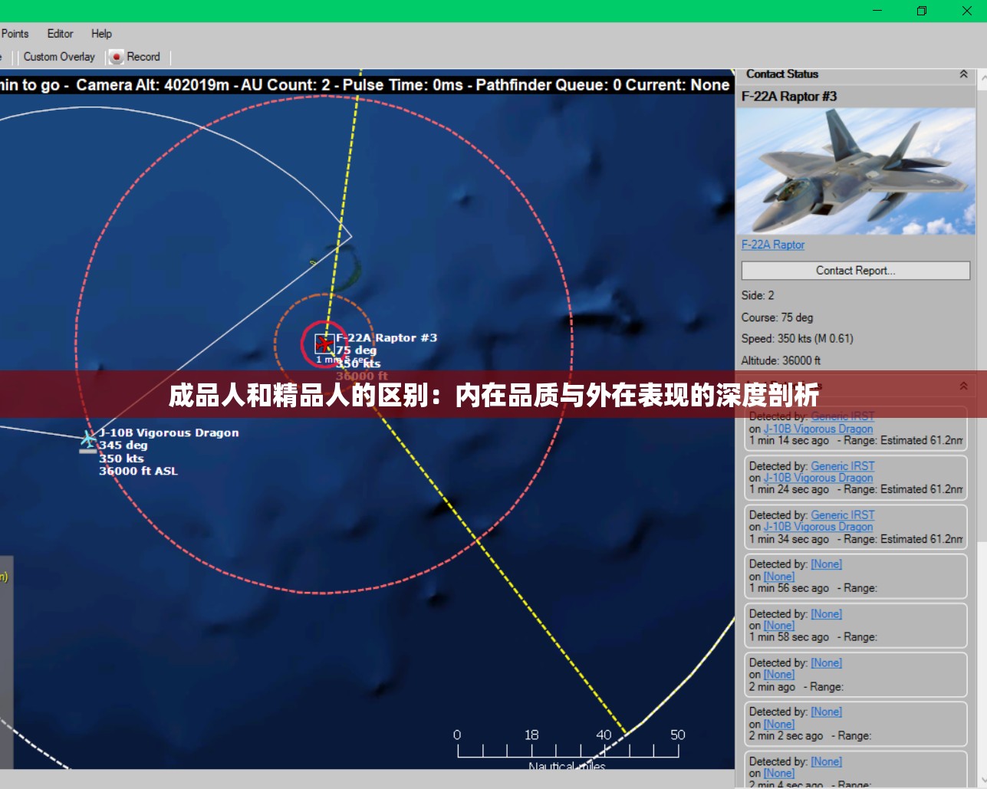987x789 pixels.
Task: Collapse the detection history section chevron
Action: click(x=963, y=386)
